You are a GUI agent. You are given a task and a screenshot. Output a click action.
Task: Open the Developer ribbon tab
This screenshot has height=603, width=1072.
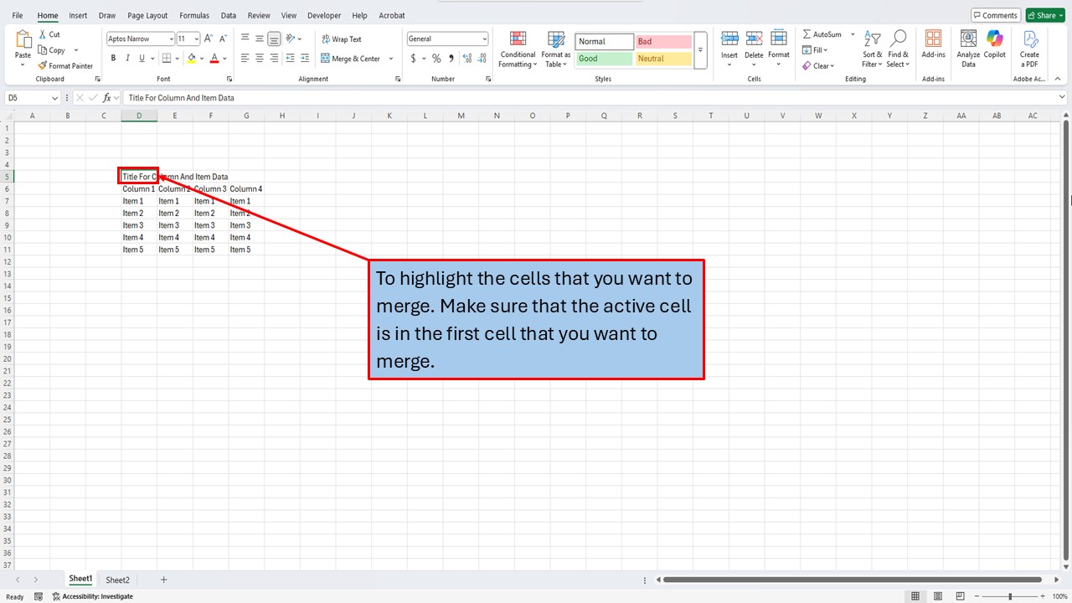(323, 15)
